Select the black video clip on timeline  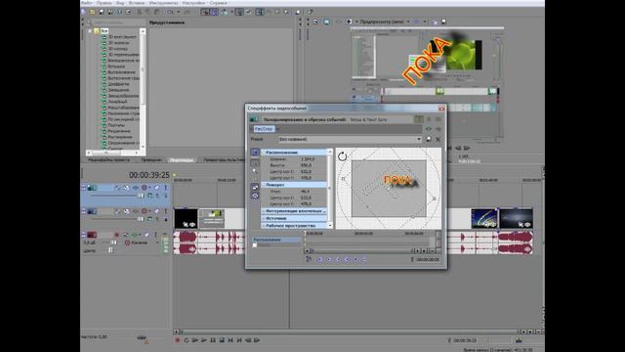[x=186, y=218]
